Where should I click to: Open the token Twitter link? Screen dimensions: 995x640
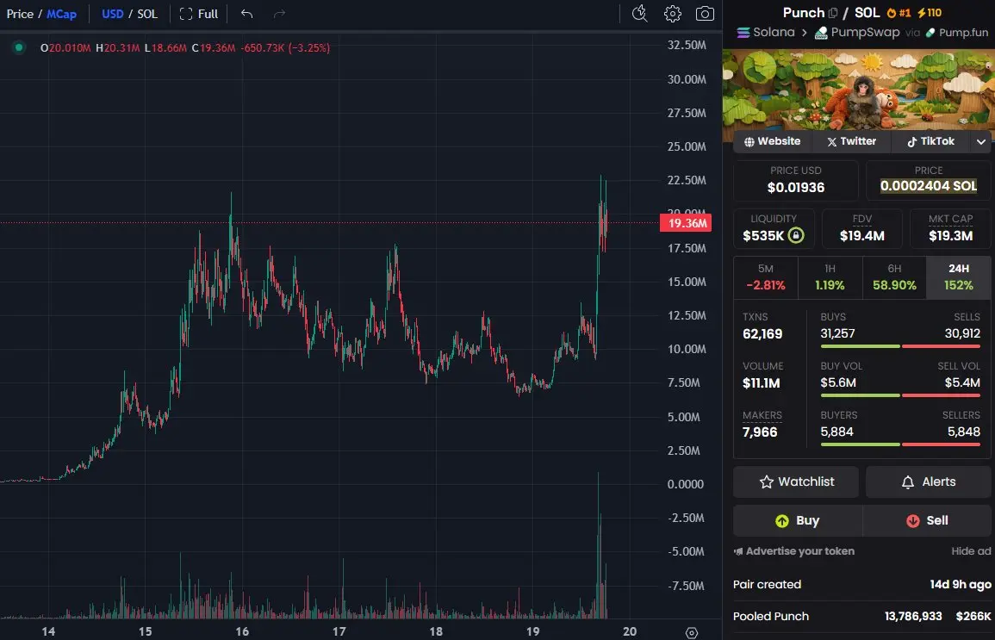coord(852,141)
